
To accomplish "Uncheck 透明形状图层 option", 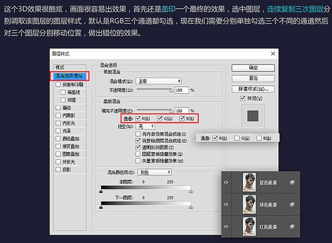I will (x=138, y=147).
